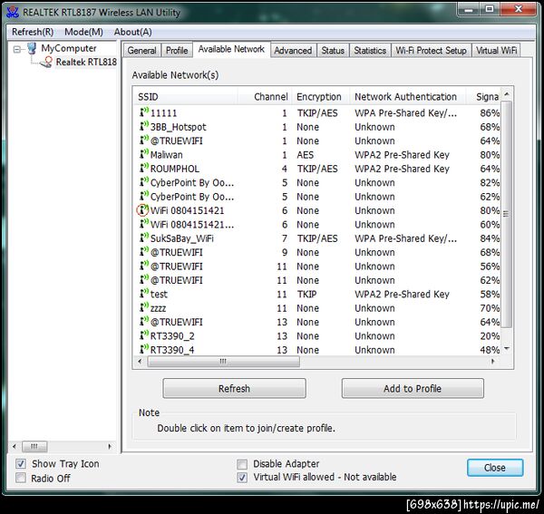This screenshot has height=514, width=544.
Task: Open the Status tab
Action: point(333,51)
